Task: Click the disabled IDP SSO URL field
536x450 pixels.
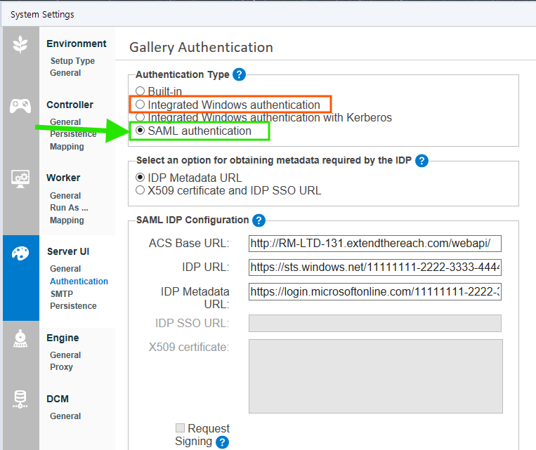Action: tap(374, 323)
